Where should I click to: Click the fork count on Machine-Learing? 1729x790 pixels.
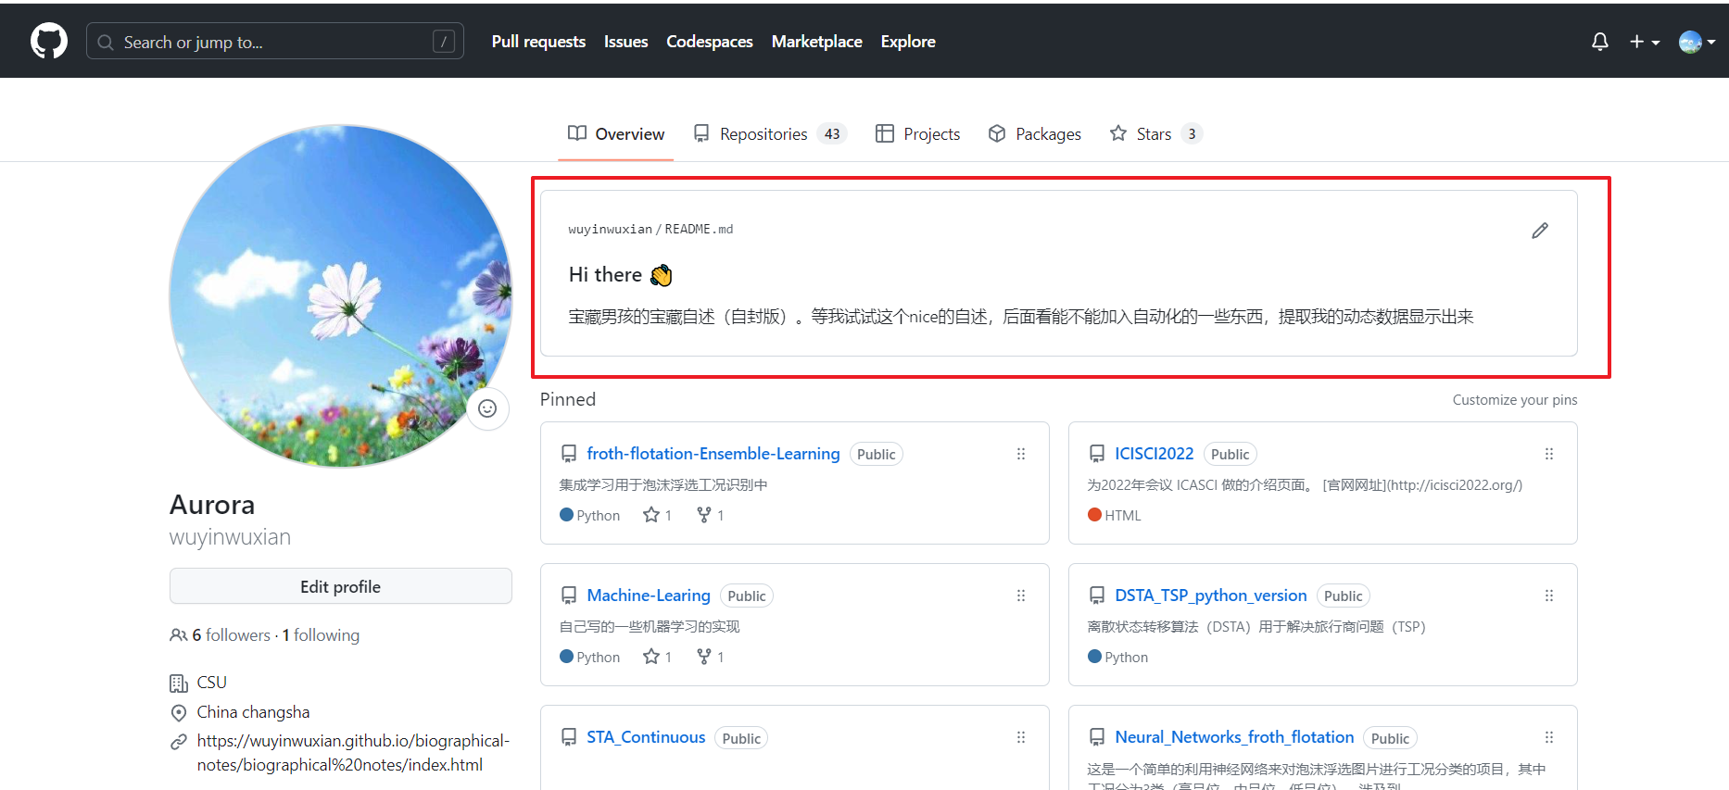710,657
